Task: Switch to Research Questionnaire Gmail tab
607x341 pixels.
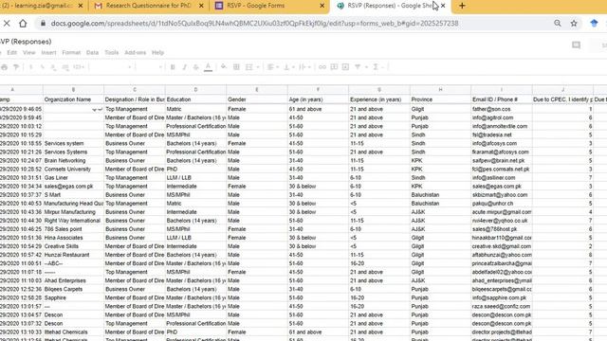Action: (x=149, y=6)
